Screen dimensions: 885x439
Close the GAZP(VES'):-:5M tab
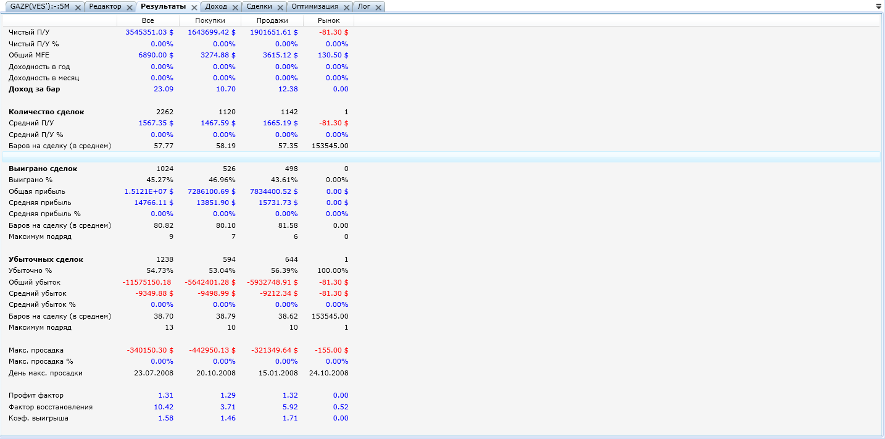pos(78,7)
